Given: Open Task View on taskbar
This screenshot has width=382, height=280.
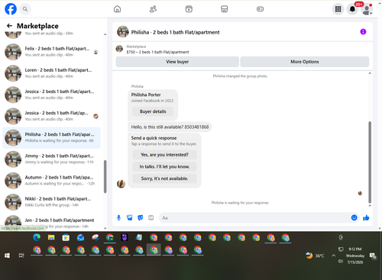Looking at the screenshot, I should pos(21,256).
